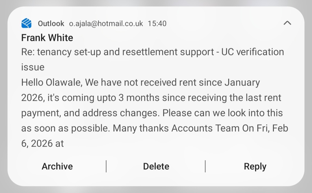Tap 'UC verification' in the subject
312x193 pixels.
point(253,52)
